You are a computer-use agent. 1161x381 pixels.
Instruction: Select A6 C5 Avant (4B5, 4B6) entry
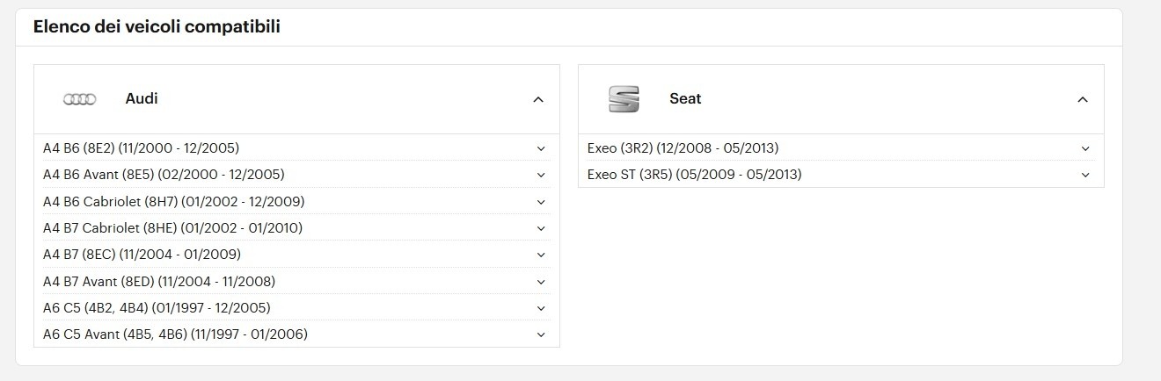[175, 334]
